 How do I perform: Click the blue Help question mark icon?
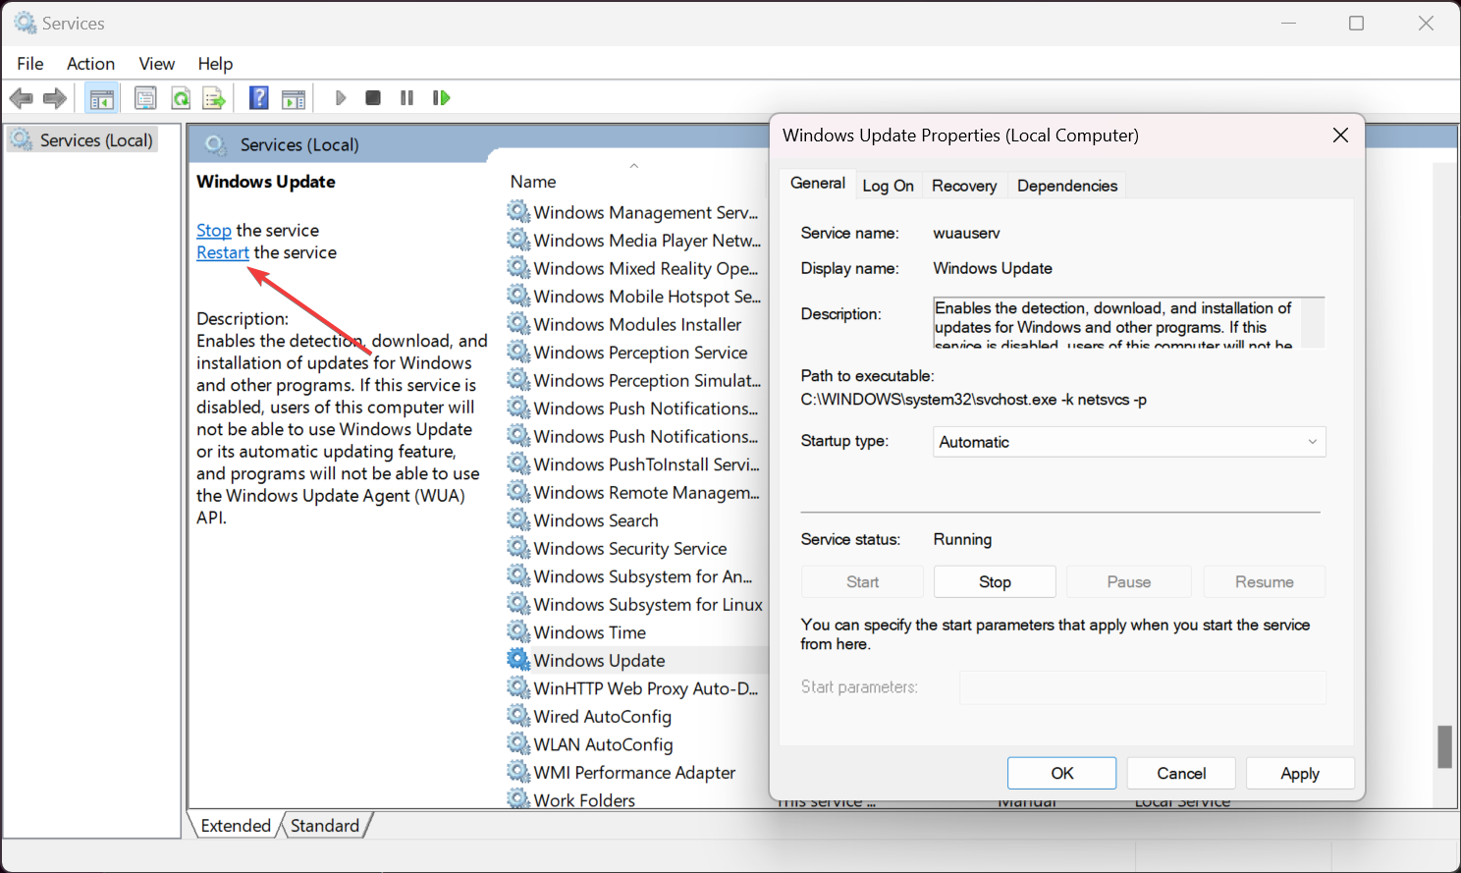[259, 97]
